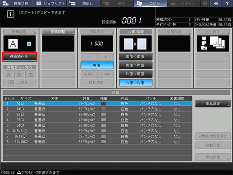
Task: Open 機械状態 machine status tab
Action: (17, 4)
